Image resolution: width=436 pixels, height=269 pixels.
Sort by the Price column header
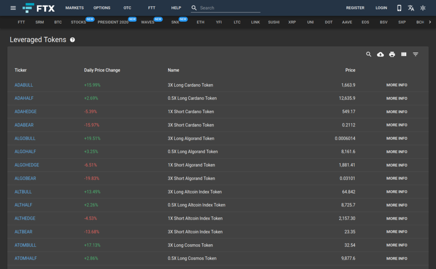[350, 70]
